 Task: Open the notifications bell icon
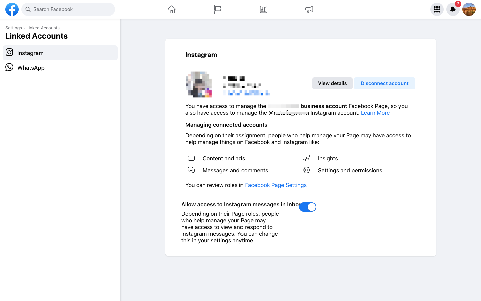pyautogui.click(x=453, y=9)
